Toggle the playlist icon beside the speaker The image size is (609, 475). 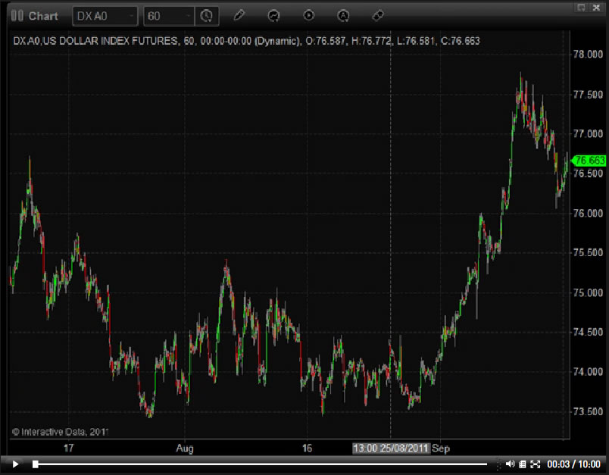[x=523, y=464]
